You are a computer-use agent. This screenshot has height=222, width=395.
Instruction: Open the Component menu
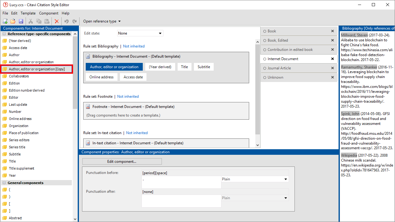tap(49, 13)
